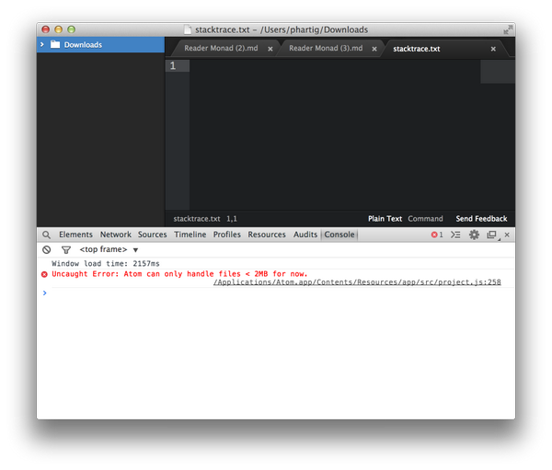Close the Reader Monad (2).md tab
Viewport: 552px width, 470px height.
[x=270, y=49]
